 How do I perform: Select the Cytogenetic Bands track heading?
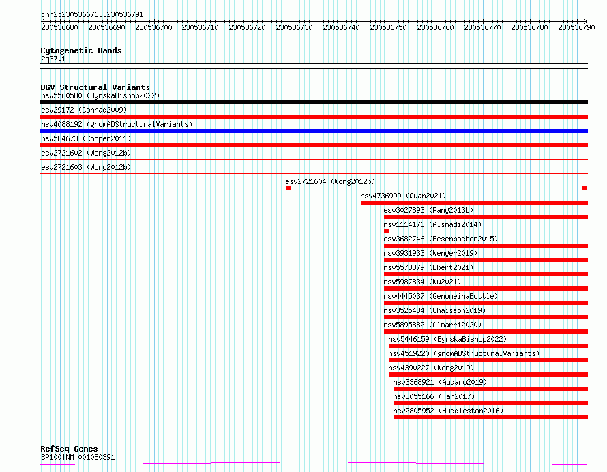81,50
